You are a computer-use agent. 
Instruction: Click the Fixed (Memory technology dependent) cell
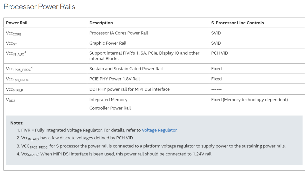[x=249, y=100]
